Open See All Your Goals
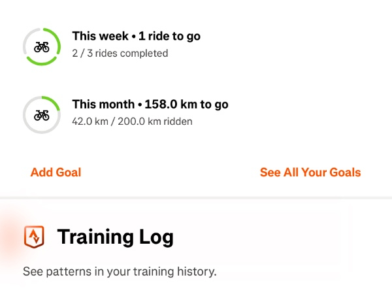This screenshot has width=392, height=294. pos(310,172)
